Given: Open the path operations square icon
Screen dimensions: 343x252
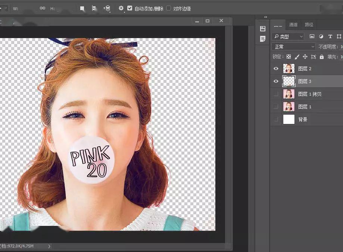Looking at the screenshot, I should pyautogui.click(x=82, y=9).
